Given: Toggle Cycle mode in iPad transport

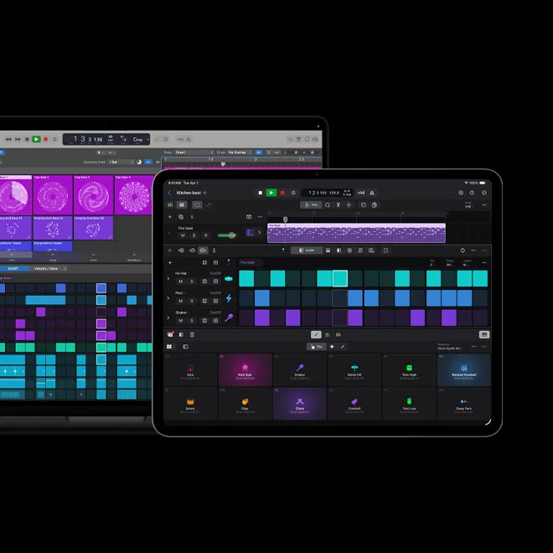Looking at the screenshot, I should click(x=293, y=193).
